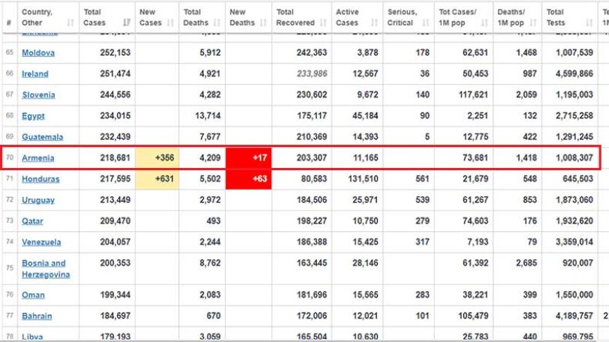Open the Honduras country link
The image size is (609, 342).
(x=41, y=178)
